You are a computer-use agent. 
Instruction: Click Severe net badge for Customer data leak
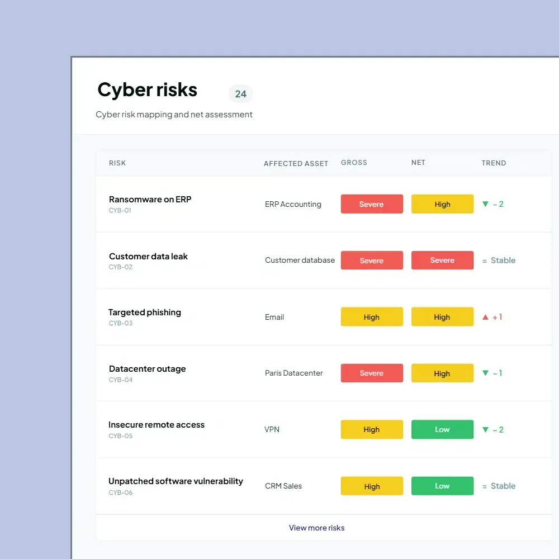442,260
